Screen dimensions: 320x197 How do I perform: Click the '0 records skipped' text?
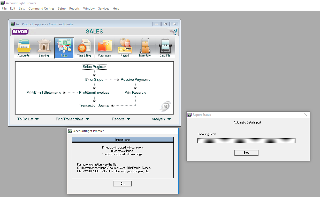[123, 151]
